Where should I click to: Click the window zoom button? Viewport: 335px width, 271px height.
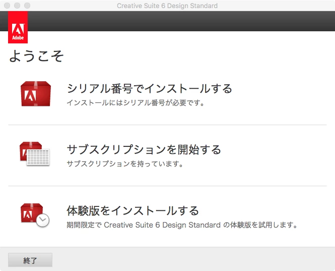click(27, 6)
